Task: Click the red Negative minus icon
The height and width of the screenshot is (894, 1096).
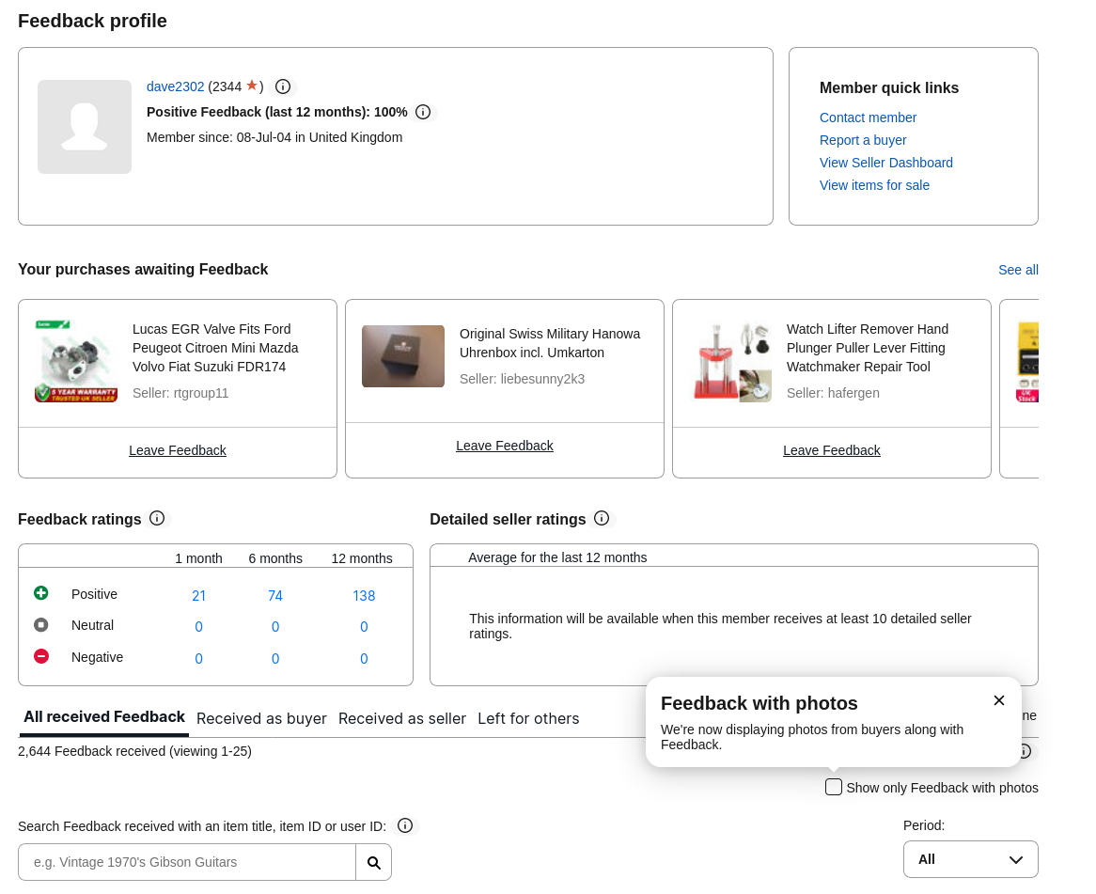Action: click(x=41, y=656)
